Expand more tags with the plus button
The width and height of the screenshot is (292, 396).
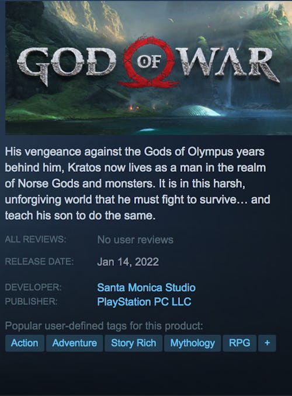[x=267, y=343]
